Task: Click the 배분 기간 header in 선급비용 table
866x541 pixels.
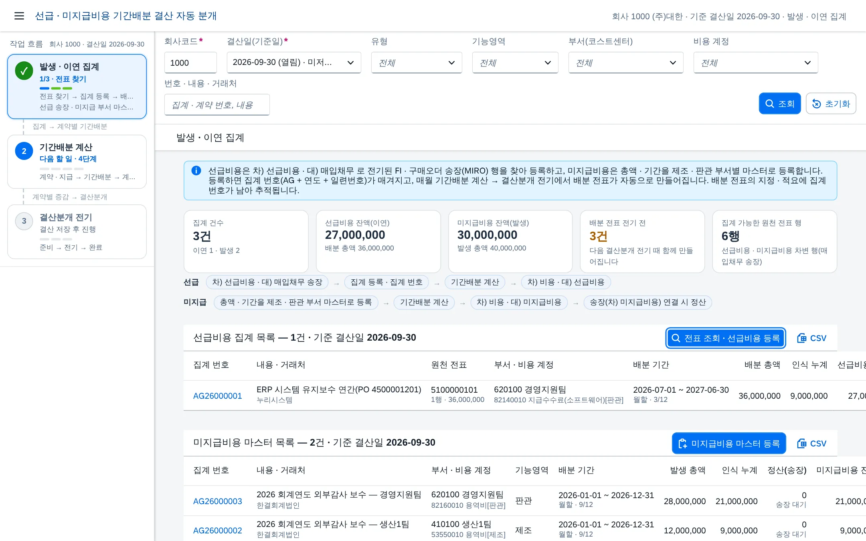Action: 651,365
